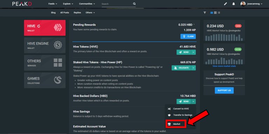Switch to compact list view layout
Image resolution: width=269 pixels, height=134 pixels.
click(x=219, y=13)
